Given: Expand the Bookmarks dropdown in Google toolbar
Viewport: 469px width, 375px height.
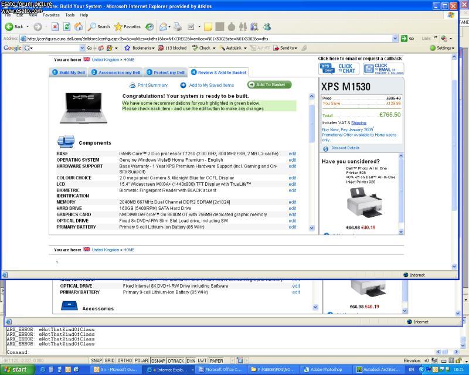Looking at the screenshot, I should (x=153, y=48).
